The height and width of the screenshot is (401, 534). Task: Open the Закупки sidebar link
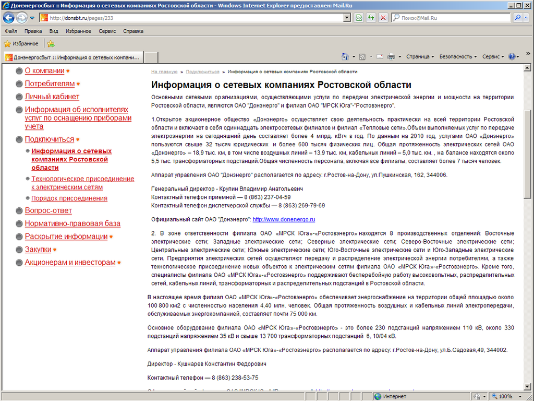coord(38,250)
